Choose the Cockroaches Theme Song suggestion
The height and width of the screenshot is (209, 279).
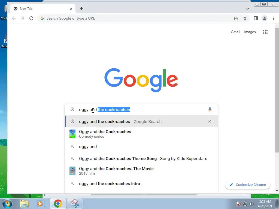tap(141, 159)
